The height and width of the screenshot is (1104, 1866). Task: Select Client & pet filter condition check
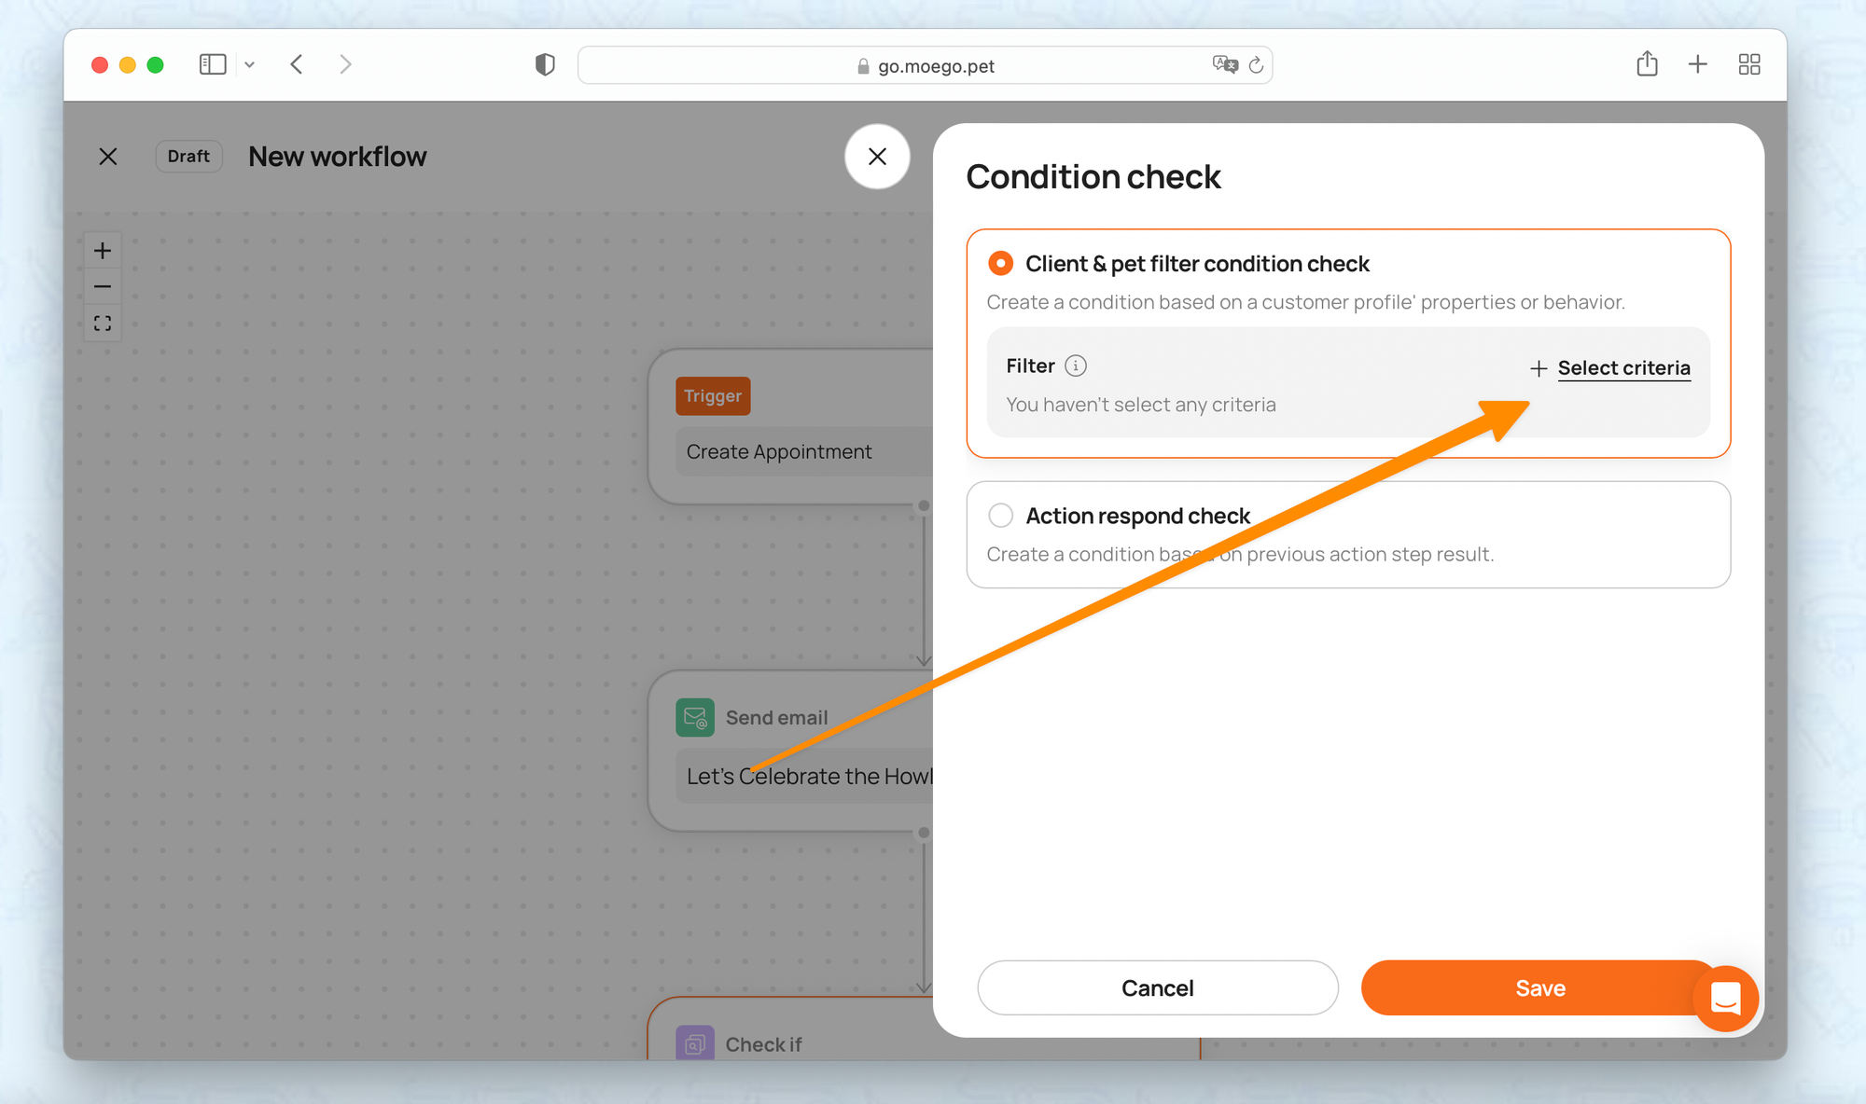click(x=1000, y=264)
